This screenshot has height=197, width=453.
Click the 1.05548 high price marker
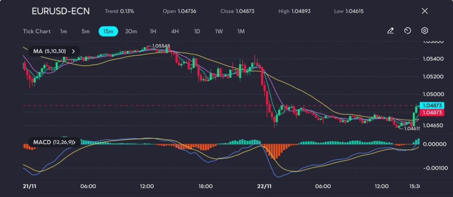[161, 46]
